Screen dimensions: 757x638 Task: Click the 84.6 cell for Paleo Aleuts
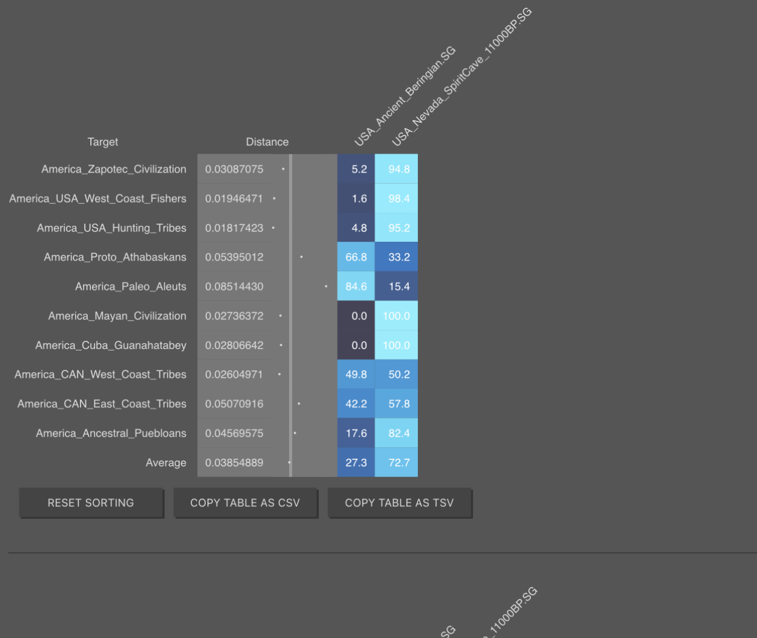(x=356, y=286)
